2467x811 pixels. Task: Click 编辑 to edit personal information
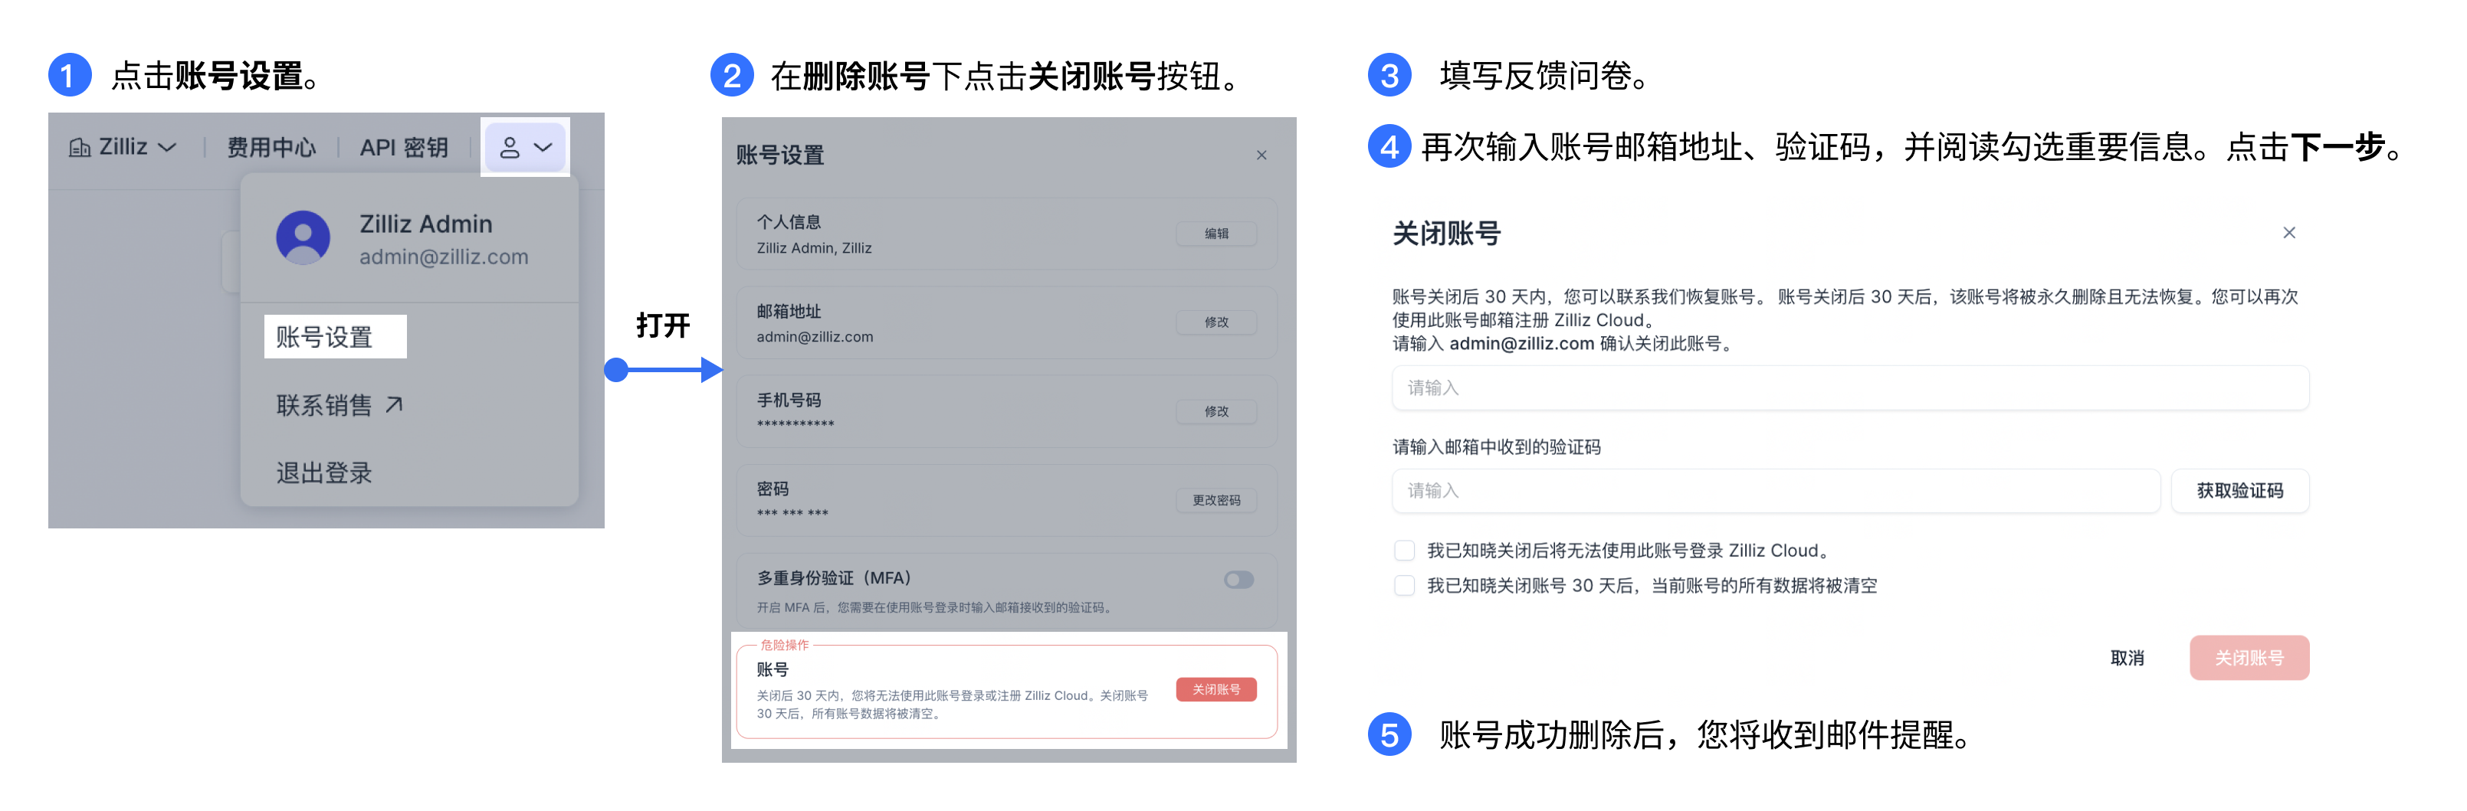[x=1219, y=233]
